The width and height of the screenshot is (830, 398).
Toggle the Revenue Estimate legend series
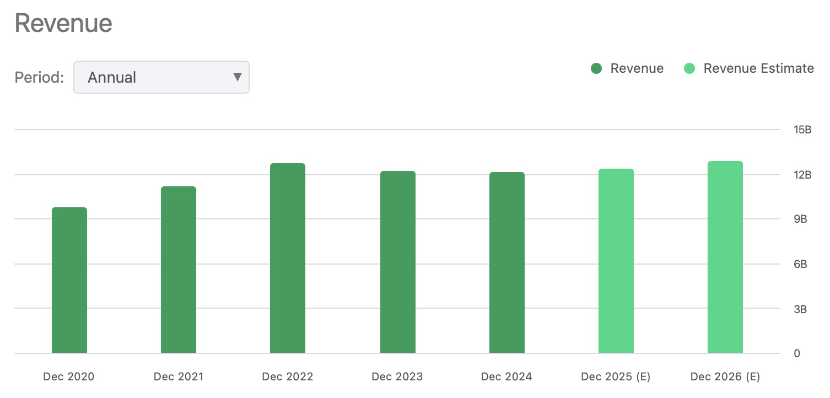click(749, 68)
